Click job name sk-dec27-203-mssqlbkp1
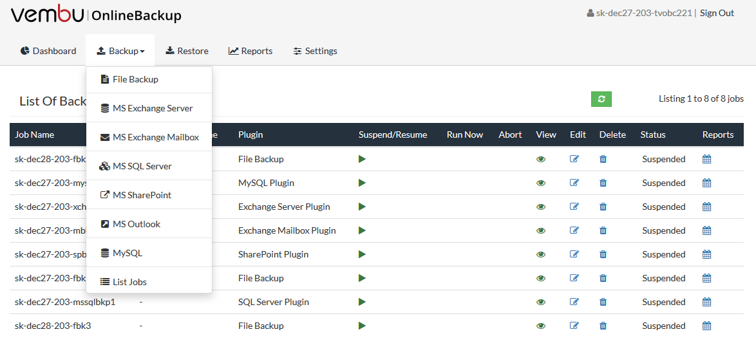756x354 pixels. 65,302
